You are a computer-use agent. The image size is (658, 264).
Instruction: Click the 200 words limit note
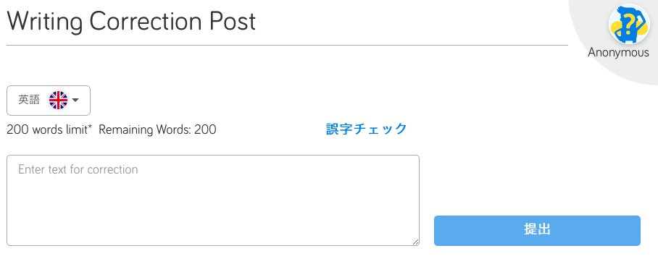tap(49, 129)
